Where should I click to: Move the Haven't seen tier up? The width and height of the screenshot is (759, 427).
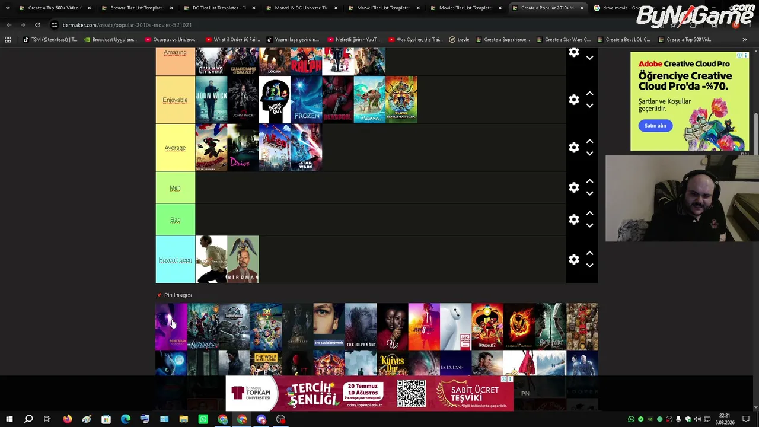point(589,253)
